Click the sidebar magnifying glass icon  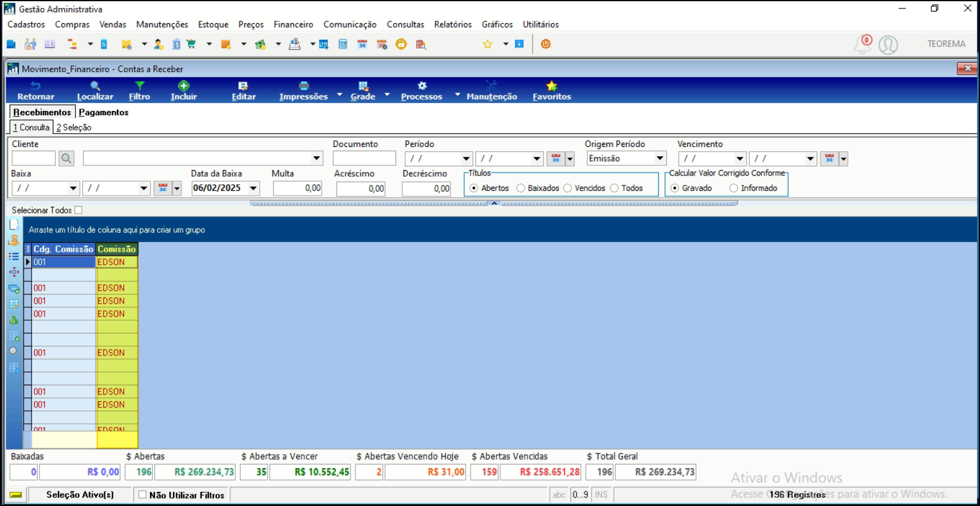point(14,352)
